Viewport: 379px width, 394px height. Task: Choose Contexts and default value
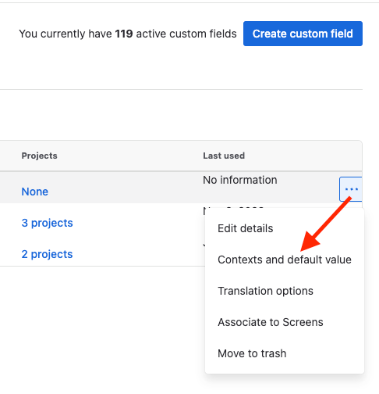(x=285, y=260)
